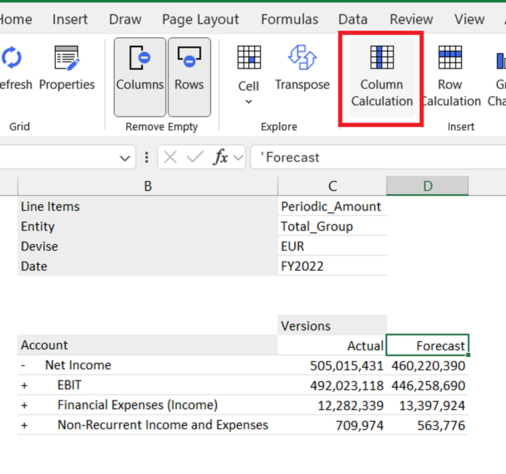Expand the formula bar function dropdown
The width and height of the screenshot is (506, 474).
238,158
